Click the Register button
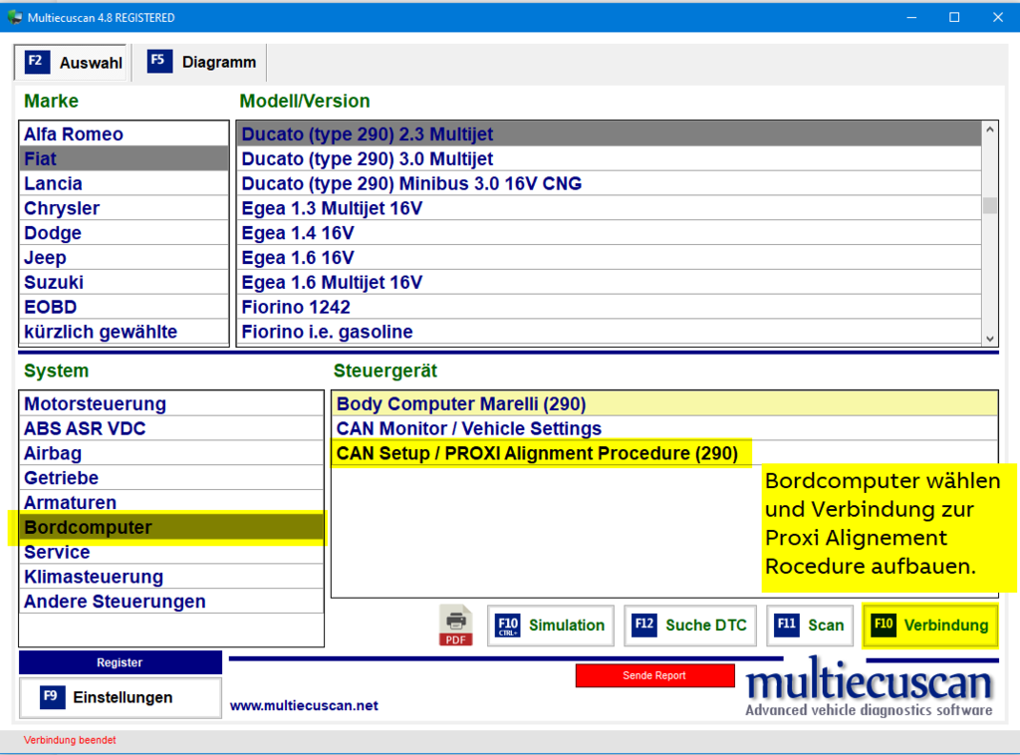 121,662
